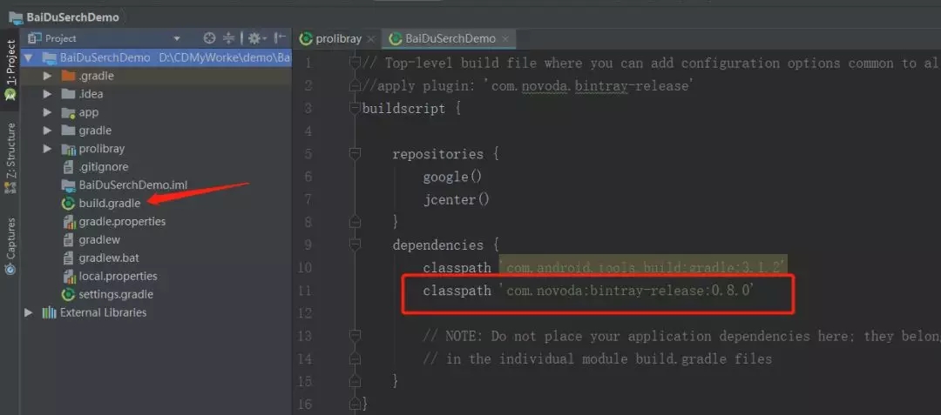Fold the buildscript block at line 3
941x415 pixels.
click(355, 109)
